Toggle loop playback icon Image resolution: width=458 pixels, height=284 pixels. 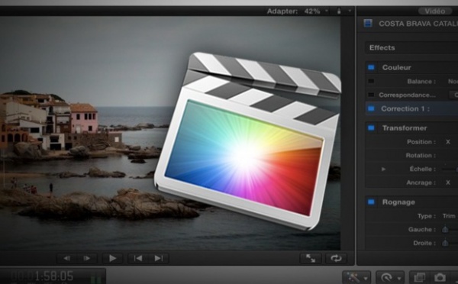[x=336, y=258]
